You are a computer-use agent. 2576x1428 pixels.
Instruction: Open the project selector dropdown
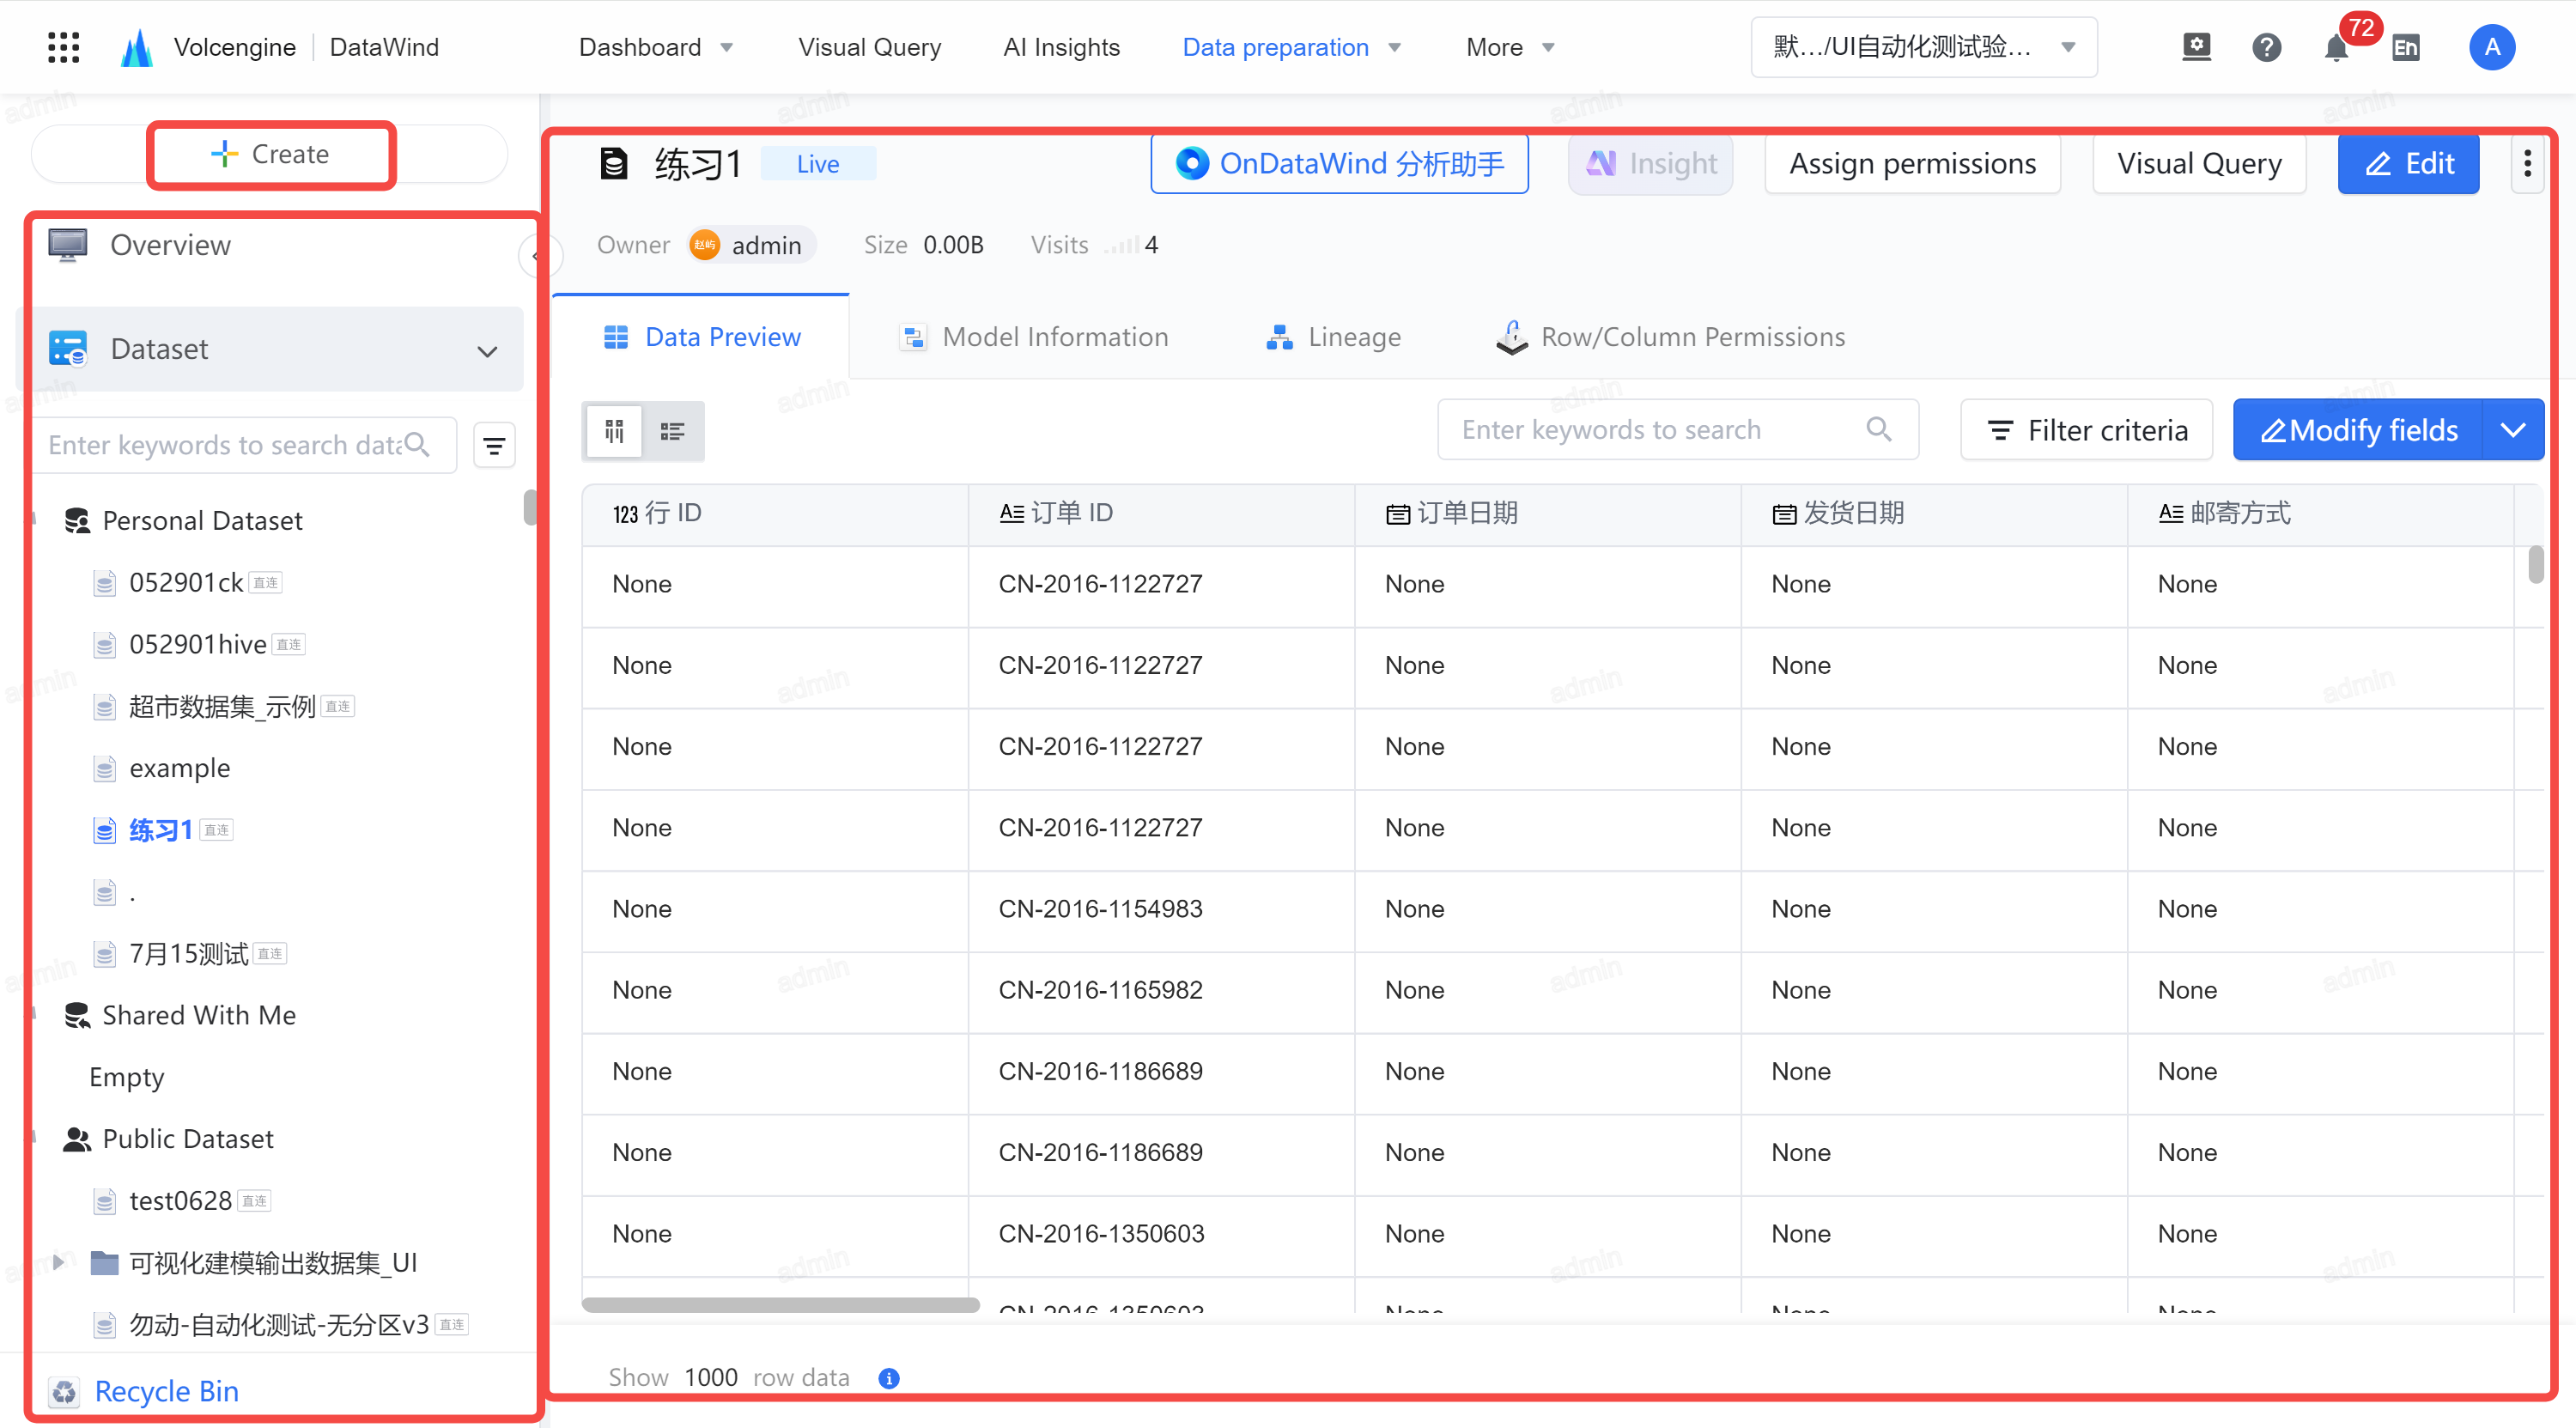[1924, 47]
